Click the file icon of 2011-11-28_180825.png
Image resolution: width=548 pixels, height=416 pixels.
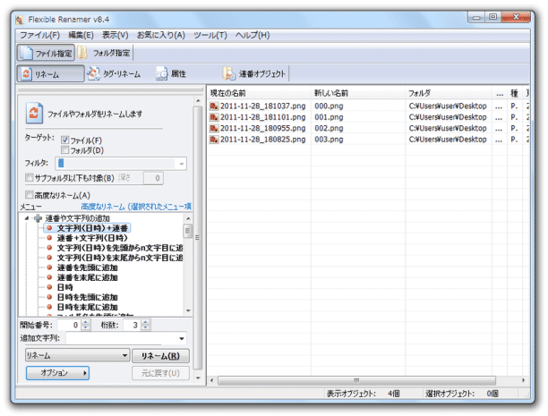click(x=214, y=140)
